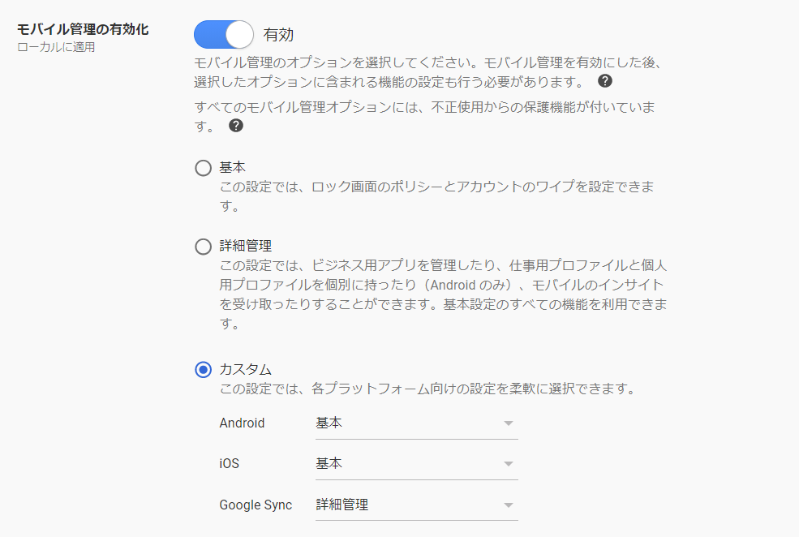Click the Android dropdown arrow
The width and height of the screenshot is (799, 537).
coord(508,423)
